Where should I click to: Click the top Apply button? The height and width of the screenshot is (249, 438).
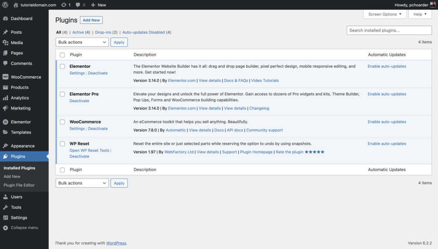pos(119,42)
